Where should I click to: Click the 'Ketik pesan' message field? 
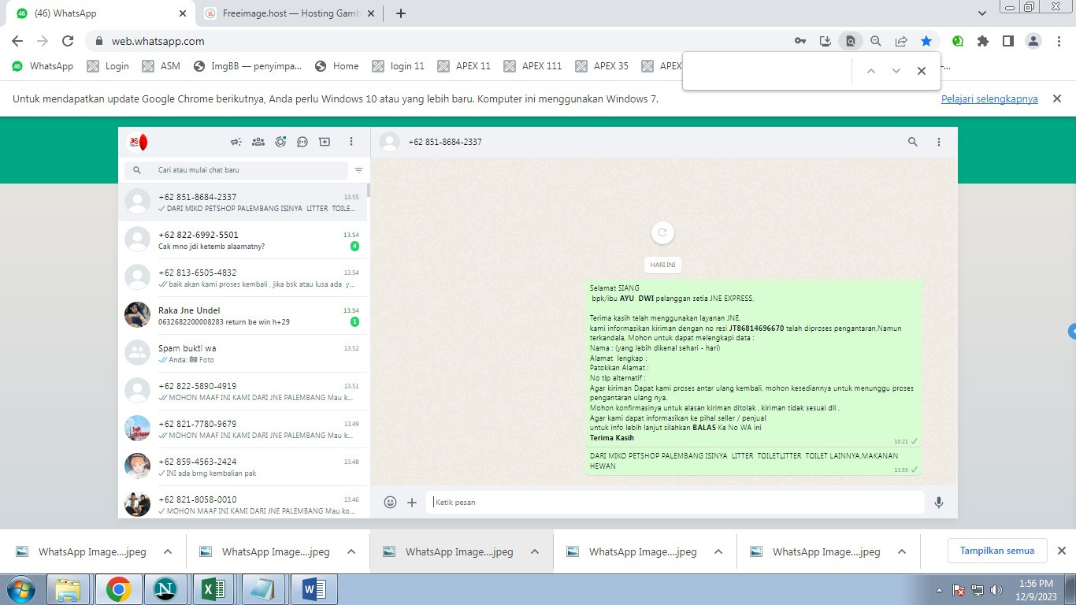tap(675, 502)
